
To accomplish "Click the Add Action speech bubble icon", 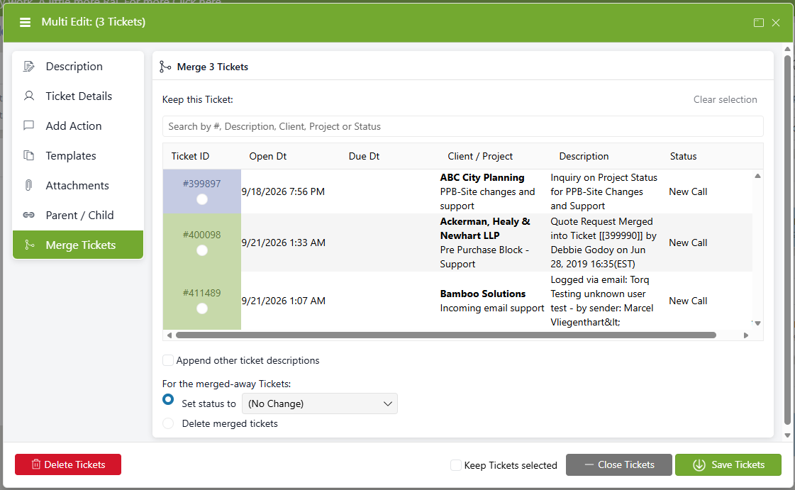I will [x=29, y=126].
